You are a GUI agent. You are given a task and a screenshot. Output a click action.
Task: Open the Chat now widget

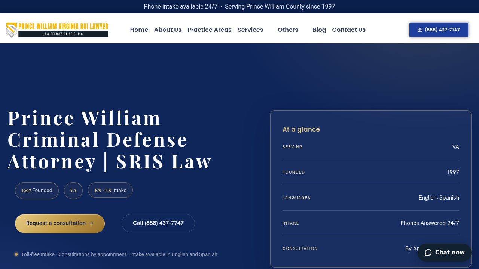click(x=444, y=253)
